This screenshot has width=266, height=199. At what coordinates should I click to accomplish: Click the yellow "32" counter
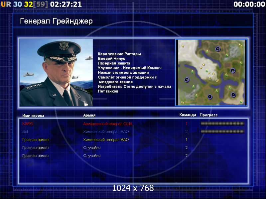[x=28, y=4]
